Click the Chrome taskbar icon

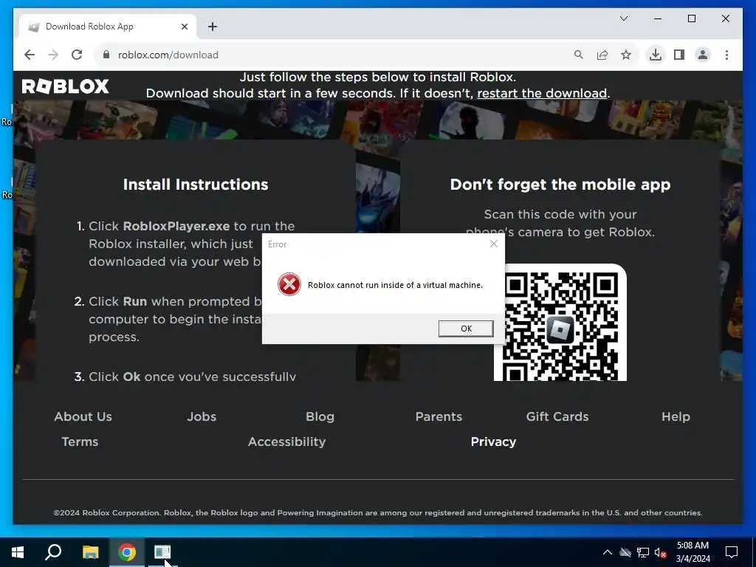[127, 552]
